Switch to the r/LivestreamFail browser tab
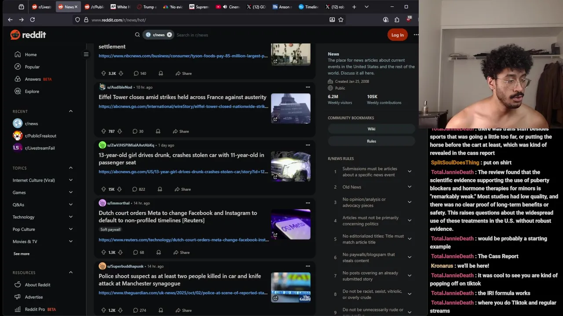 tap(42, 7)
